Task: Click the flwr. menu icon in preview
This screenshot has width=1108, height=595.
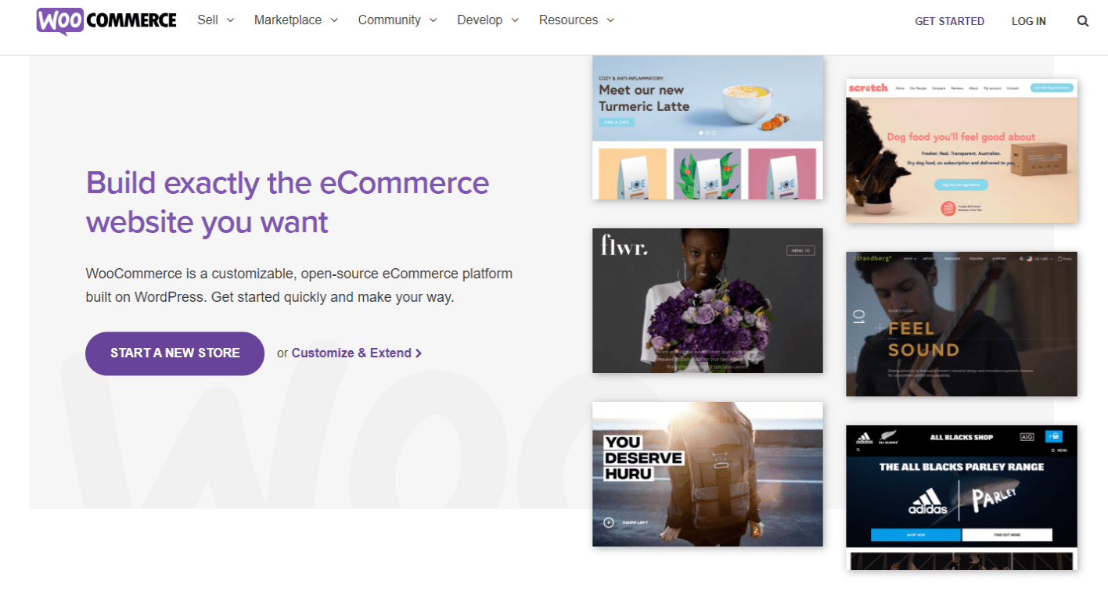Action: [800, 250]
